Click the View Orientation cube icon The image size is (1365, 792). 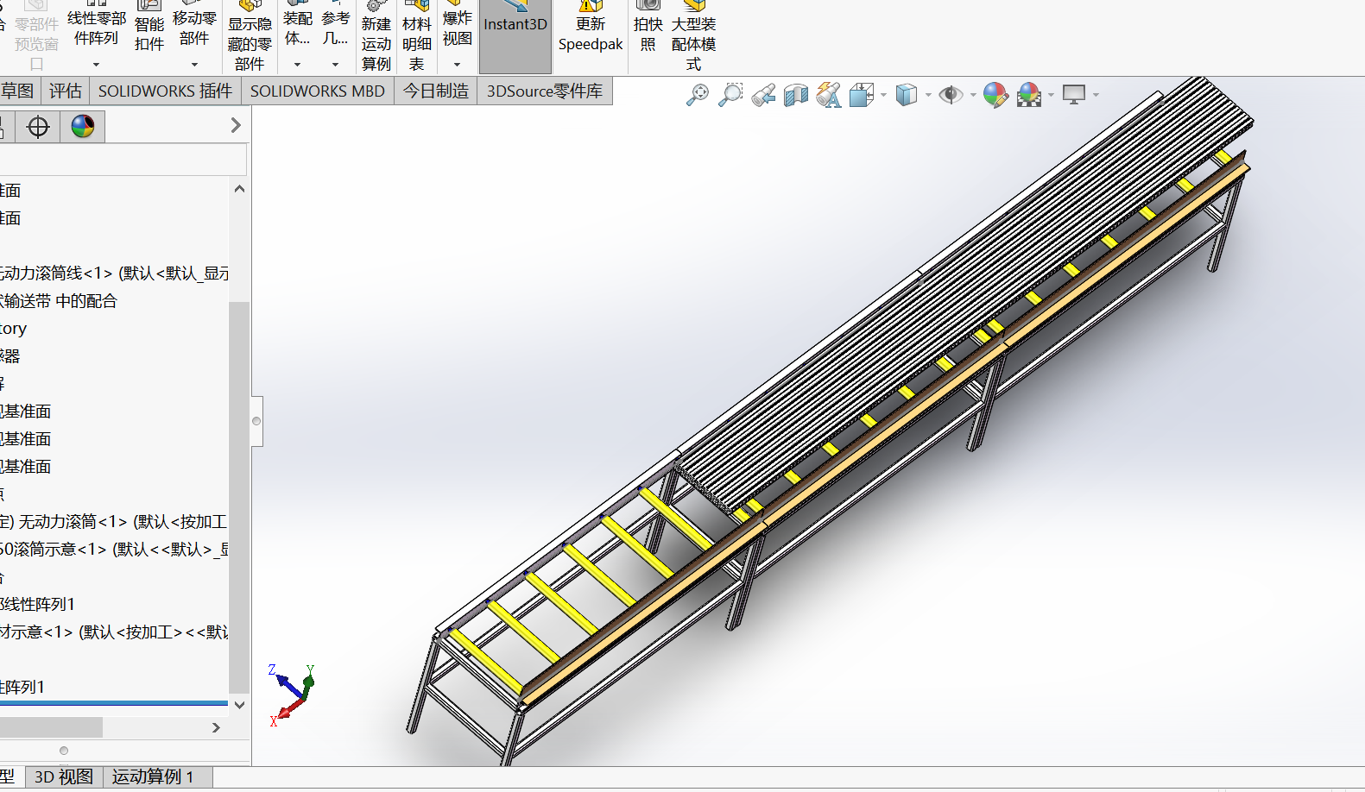pos(862,95)
